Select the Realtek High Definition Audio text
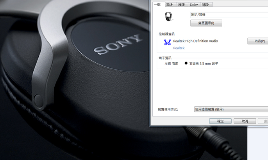Image resolution: width=268 pixels, height=160 pixels. coord(195,41)
